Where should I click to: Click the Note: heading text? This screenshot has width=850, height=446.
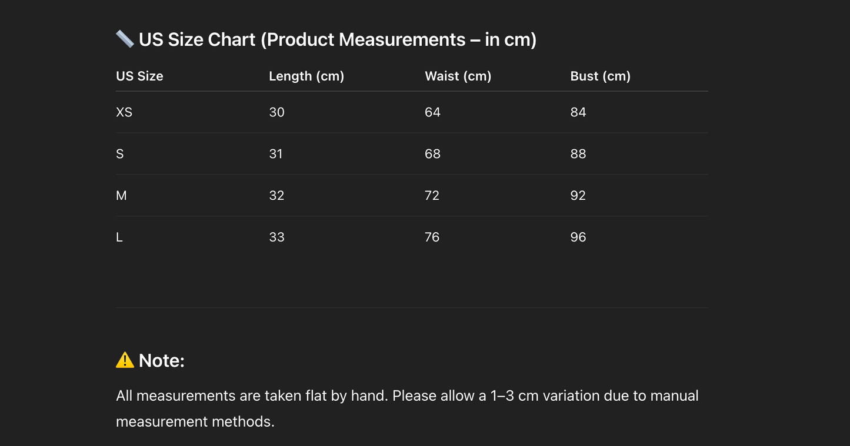pos(162,360)
